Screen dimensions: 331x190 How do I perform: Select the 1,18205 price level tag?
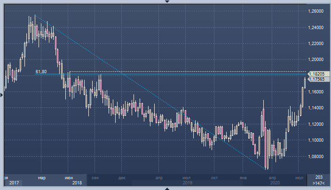(x=316, y=74)
